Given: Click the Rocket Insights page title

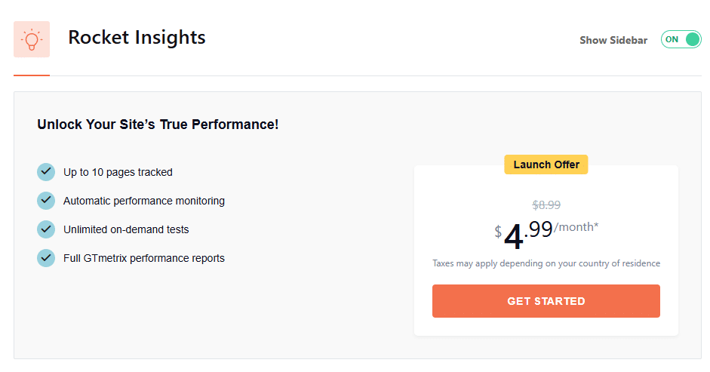Looking at the screenshot, I should [137, 38].
